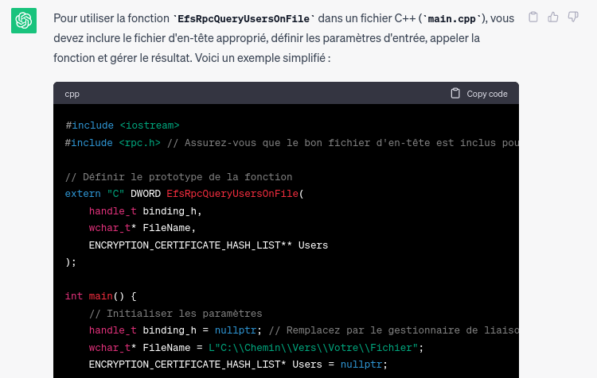The image size is (597, 378).
Task: Click the red EfsRpcQueryUsersOnFile function name in code
Action: click(232, 194)
